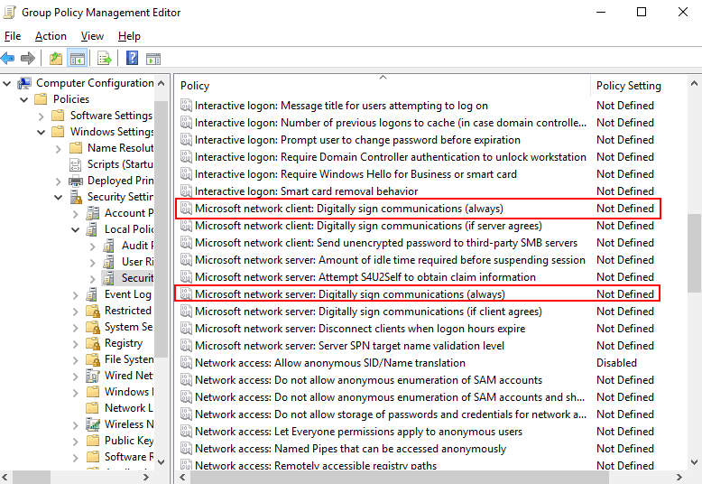Collapse the Computer Configuration node

(x=6, y=83)
